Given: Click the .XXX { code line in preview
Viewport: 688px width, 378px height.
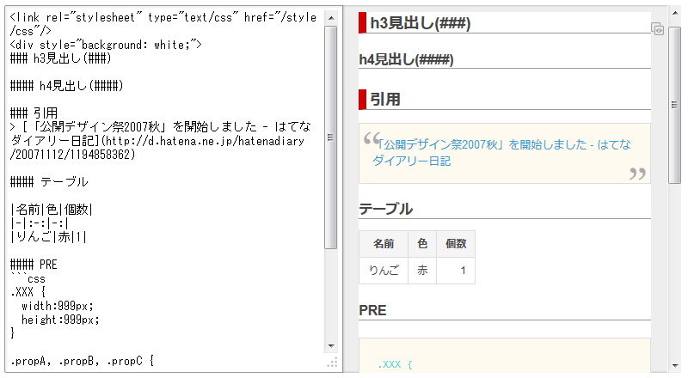Looking at the screenshot, I should coord(395,364).
